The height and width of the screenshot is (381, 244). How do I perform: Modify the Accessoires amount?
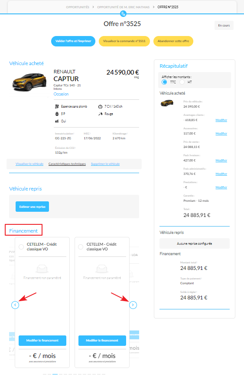point(221,133)
